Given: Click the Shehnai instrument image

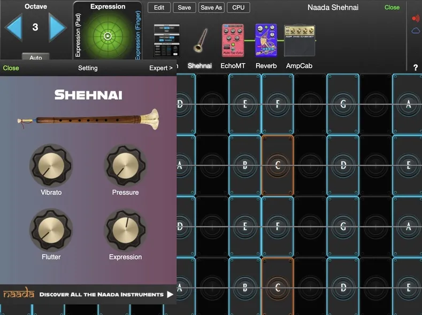Looking at the screenshot, I should (x=88, y=119).
